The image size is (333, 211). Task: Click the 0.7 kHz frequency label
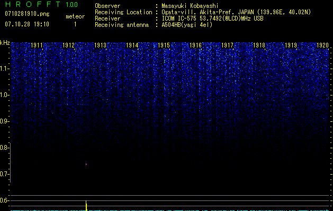(4, 174)
